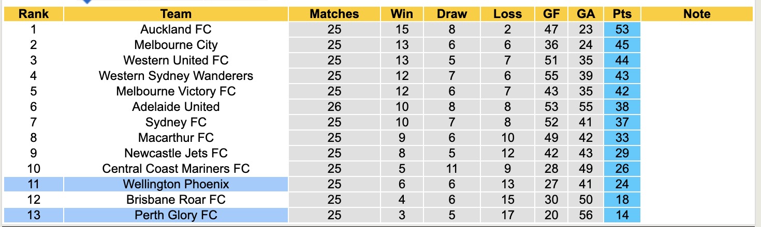Image resolution: width=761 pixels, height=227 pixels.
Task: Click Auckland FC's 53 points cell
Action: 622,29
